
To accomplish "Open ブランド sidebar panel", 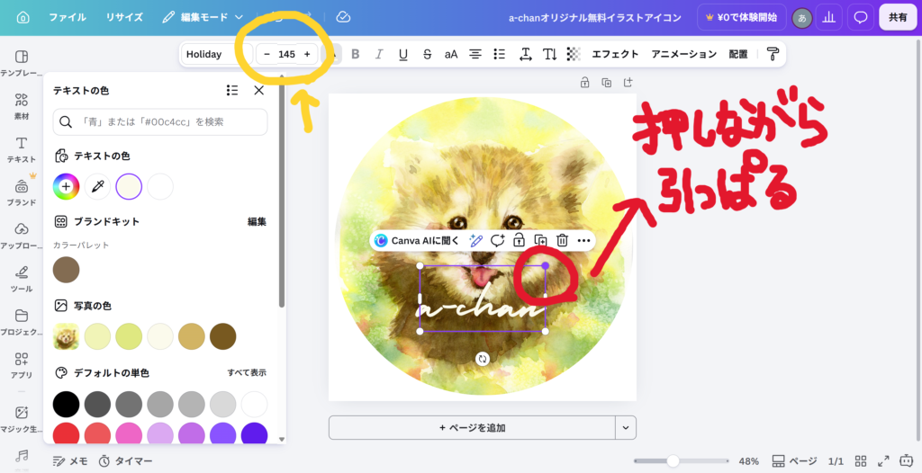I will 22,192.
